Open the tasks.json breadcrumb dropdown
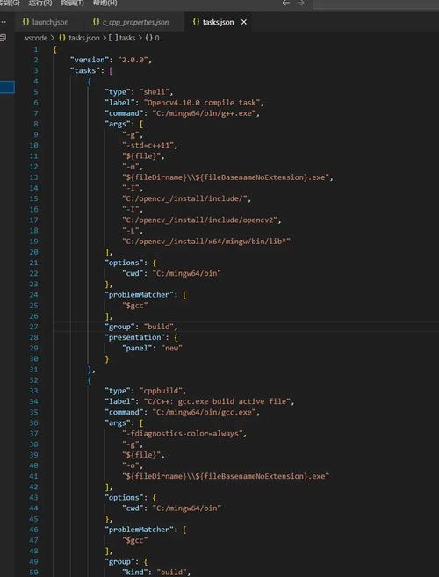 (x=84, y=38)
